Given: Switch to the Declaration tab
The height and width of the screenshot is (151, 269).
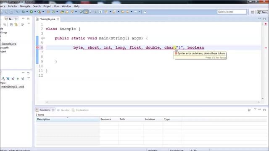Looking at the screenshot, I should coord(80,110).
